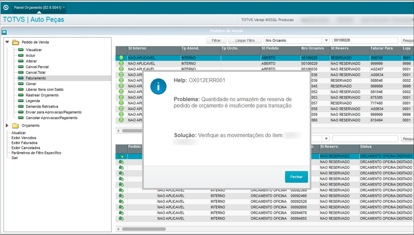Click row icon for orçamento 00094855
This screenshot has width=414, height=235.
121,219
